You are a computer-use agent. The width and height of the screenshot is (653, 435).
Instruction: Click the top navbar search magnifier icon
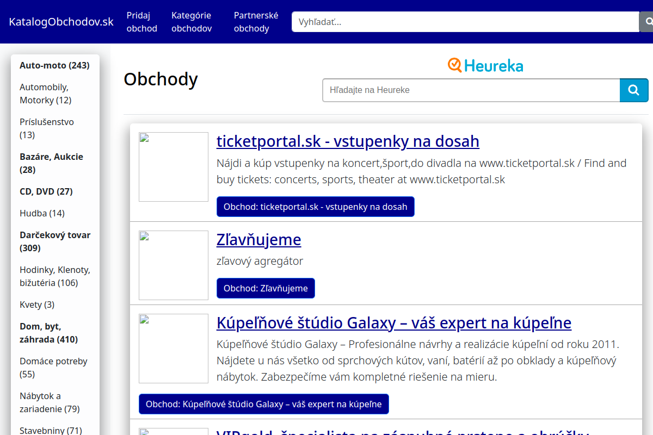click(648, 22)
